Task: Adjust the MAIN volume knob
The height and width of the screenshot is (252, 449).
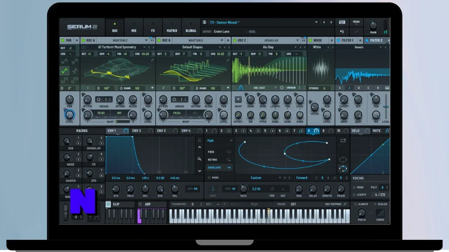Action: [x=373, y=25]
